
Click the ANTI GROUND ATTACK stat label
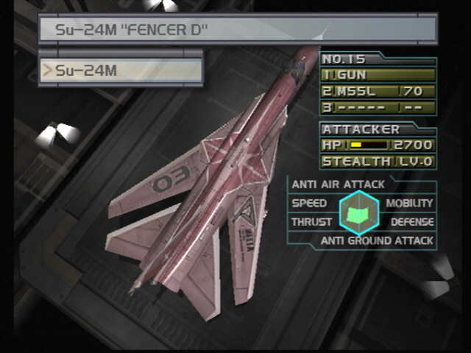click(x=377, y=240)
